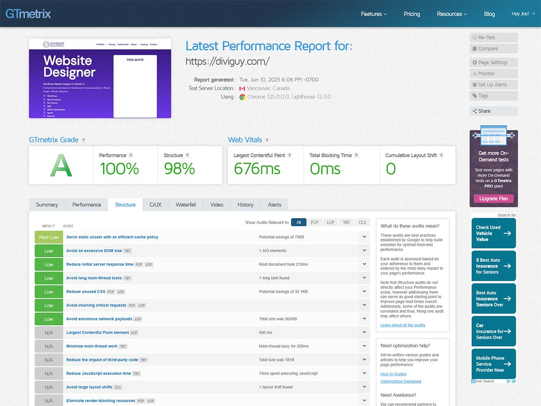Open the Alerts tab
The image size is (541, 406).
[x=275, y=205]
